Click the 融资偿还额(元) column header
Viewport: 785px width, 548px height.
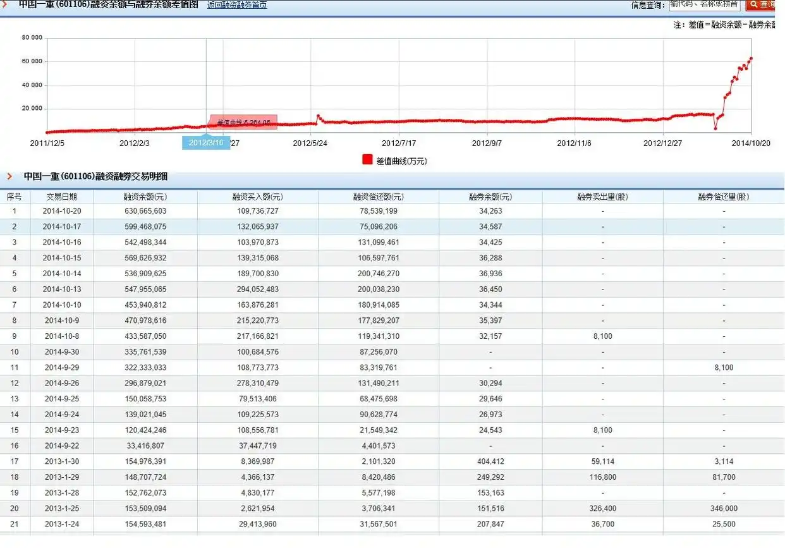click(x=378, y=197)
